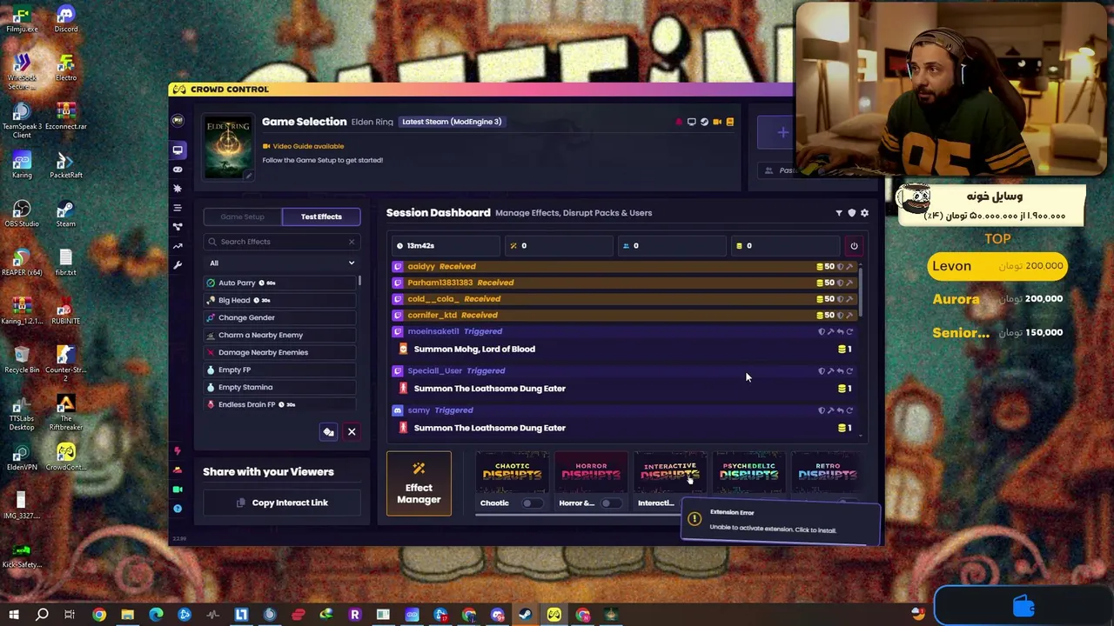Screen dimensions: 1114x626
Task: Open the gamepad icon in sidebar
Action: tap(178, 170)
